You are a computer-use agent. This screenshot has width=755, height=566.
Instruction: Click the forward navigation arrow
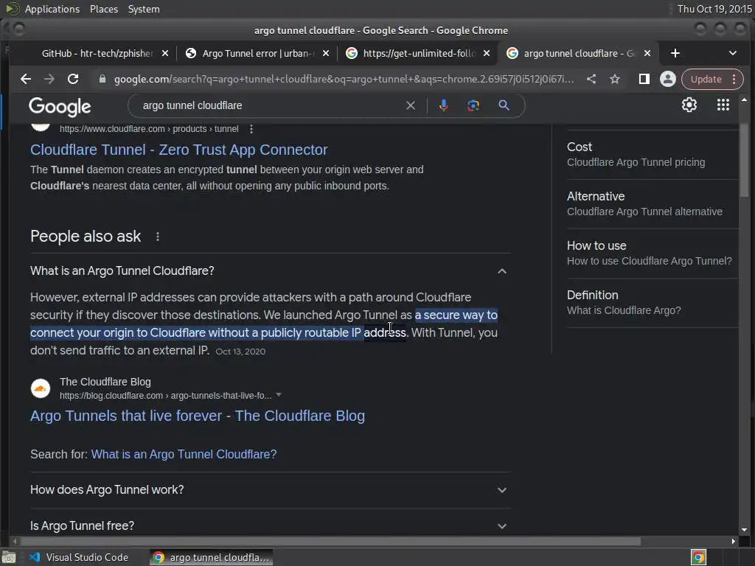click(x=49, y=79)
